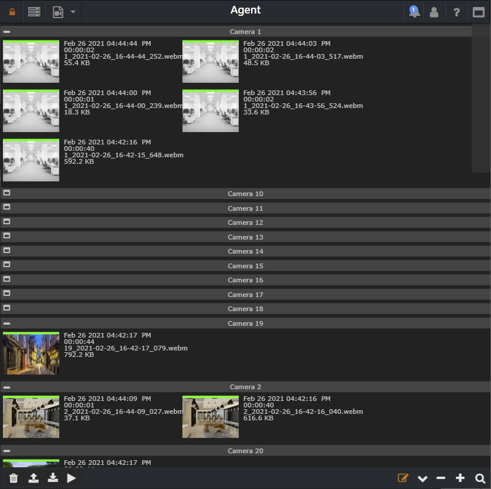This screenshot has width=491, height=489.
Task: Click the orange lock icon
Action: coord(12,12)
